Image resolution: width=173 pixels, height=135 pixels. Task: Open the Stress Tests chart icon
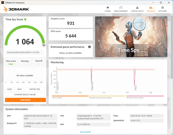point(137,8)
